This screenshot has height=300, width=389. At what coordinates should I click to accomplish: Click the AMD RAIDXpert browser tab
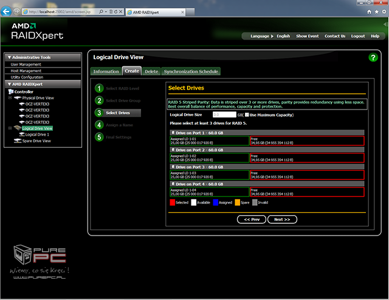156,12
